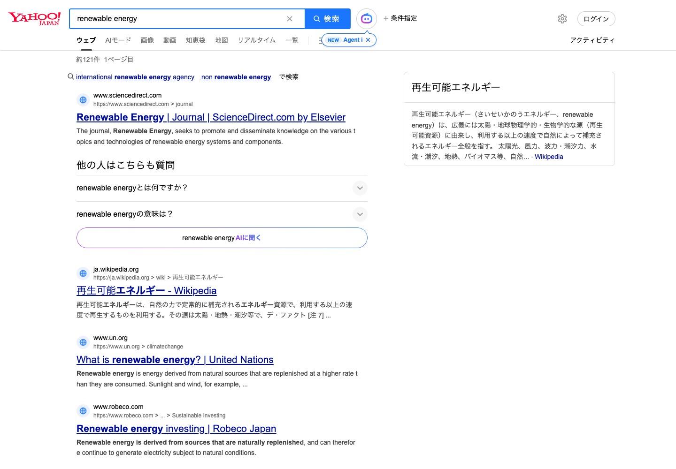Click 'renewable energy AIに聞く' button

pos(222,238)
